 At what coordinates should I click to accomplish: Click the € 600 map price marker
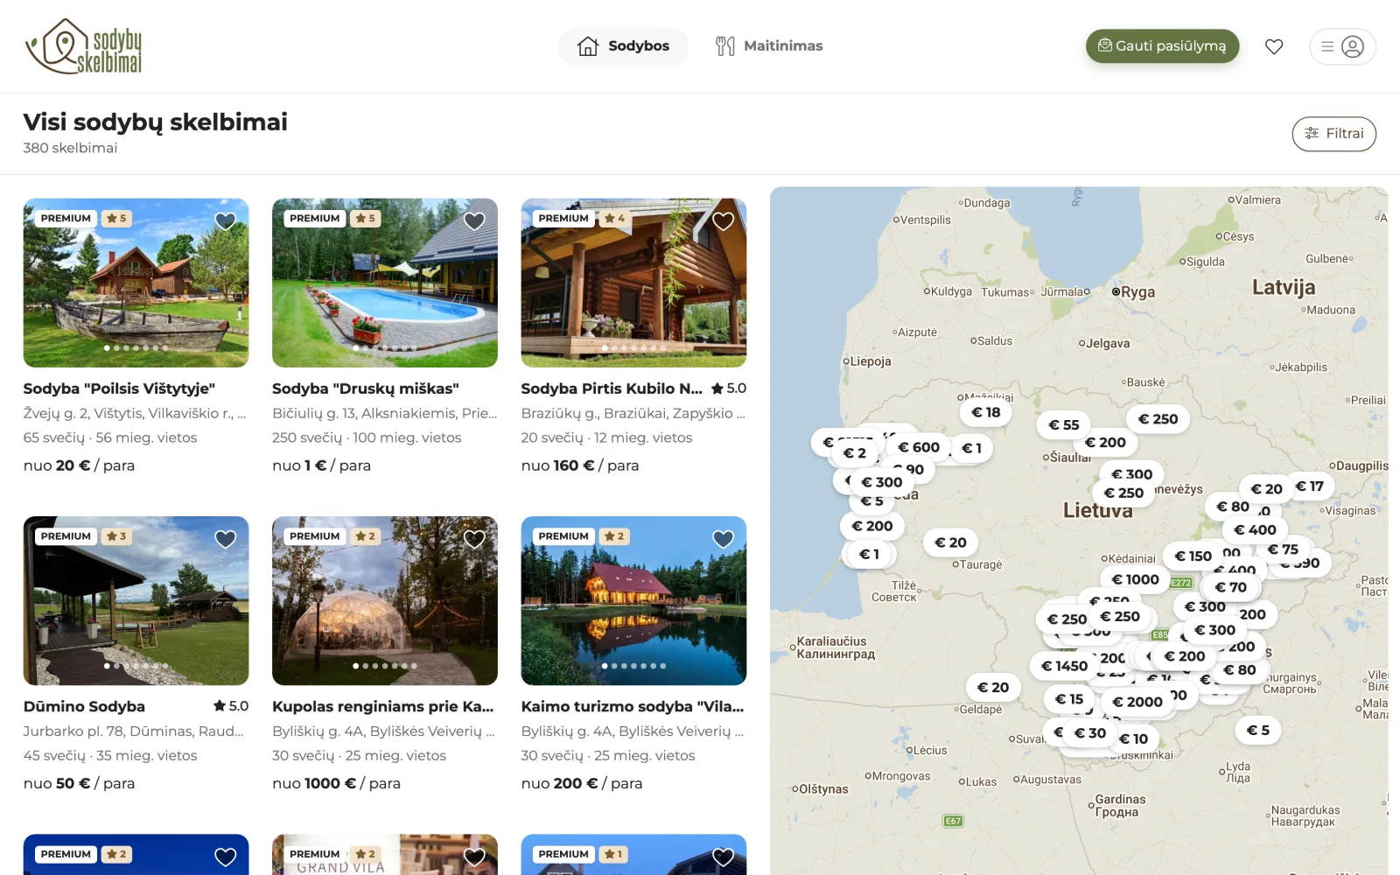[x=919, y=447]
